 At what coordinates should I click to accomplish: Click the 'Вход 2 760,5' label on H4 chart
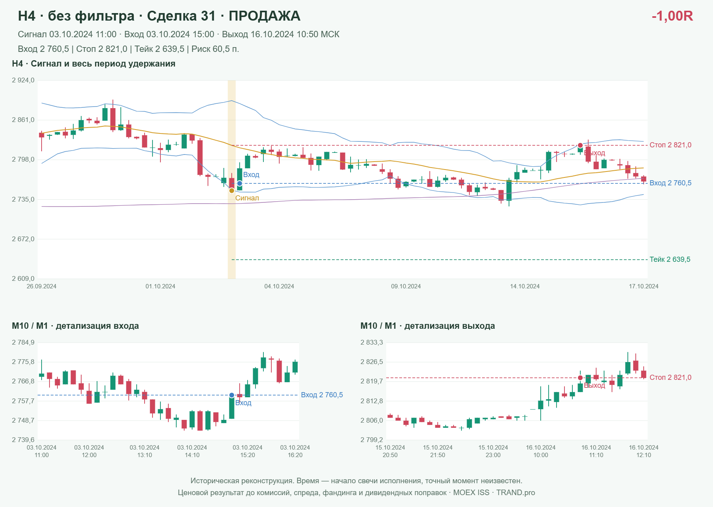click(x=670, y=183)
